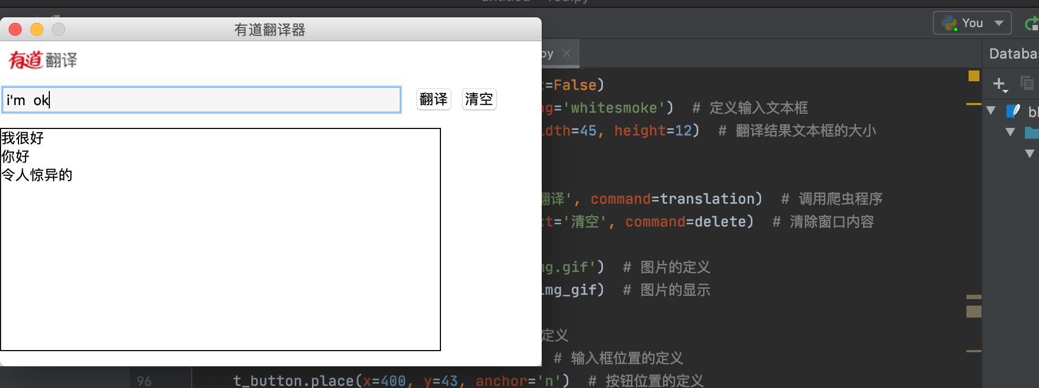The image size is (1039, 388).
Task: Click the green rerun icon in PyCharm toolbar
Action: (x=1031, y=23)
